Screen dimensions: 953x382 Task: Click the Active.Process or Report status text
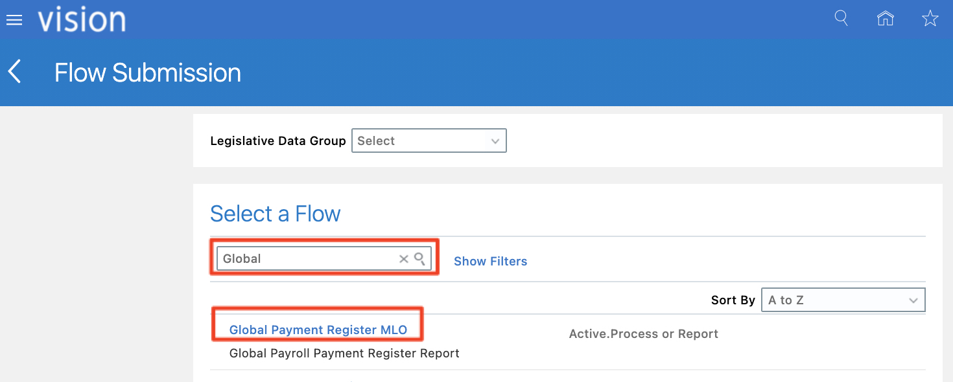(643, 334)
